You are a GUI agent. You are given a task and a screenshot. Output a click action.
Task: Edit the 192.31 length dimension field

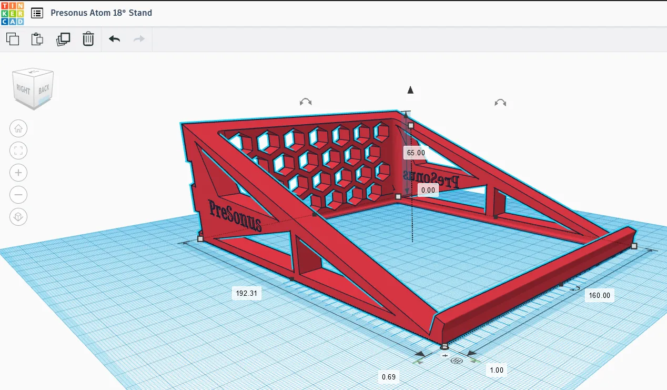(246, 293)
